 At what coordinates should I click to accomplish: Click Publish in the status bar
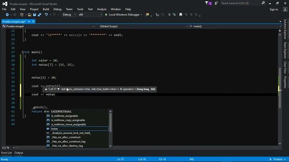click(x=278, y=159)
